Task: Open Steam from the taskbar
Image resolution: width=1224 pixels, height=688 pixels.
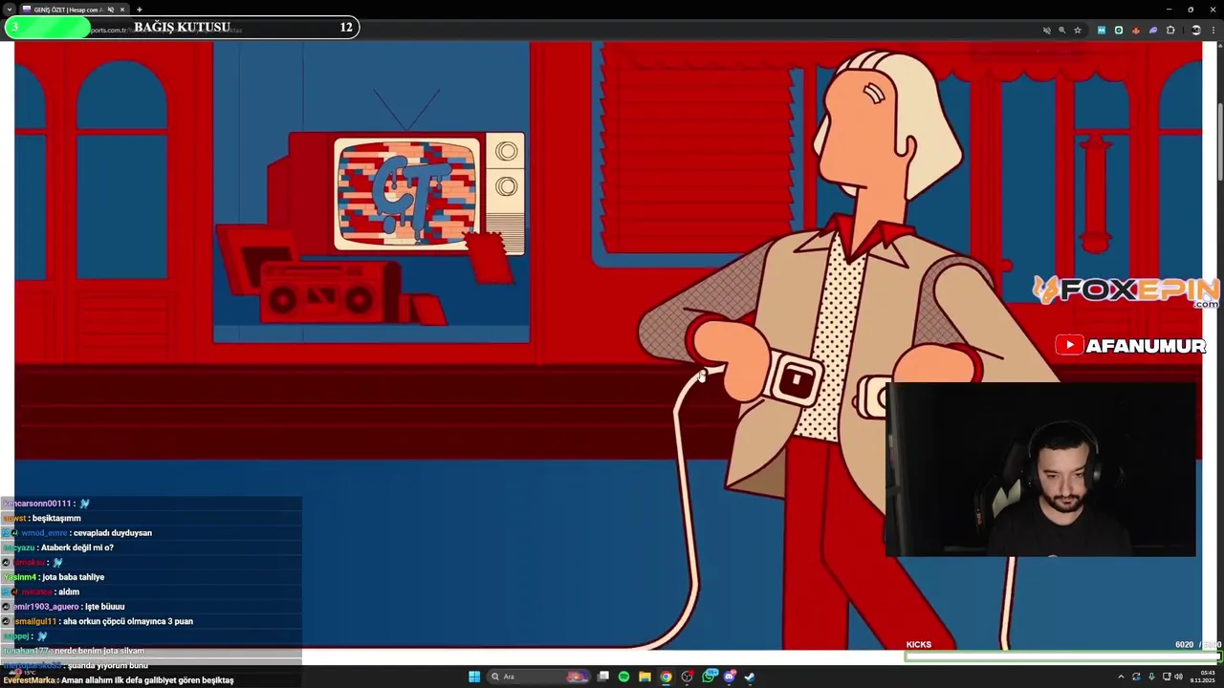Action: tap(750, 677)
